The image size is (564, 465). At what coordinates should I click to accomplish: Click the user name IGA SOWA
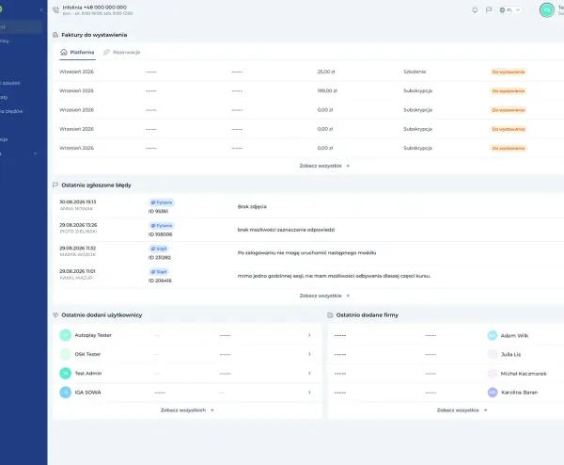pyautogui.click(x=87, y=393)
